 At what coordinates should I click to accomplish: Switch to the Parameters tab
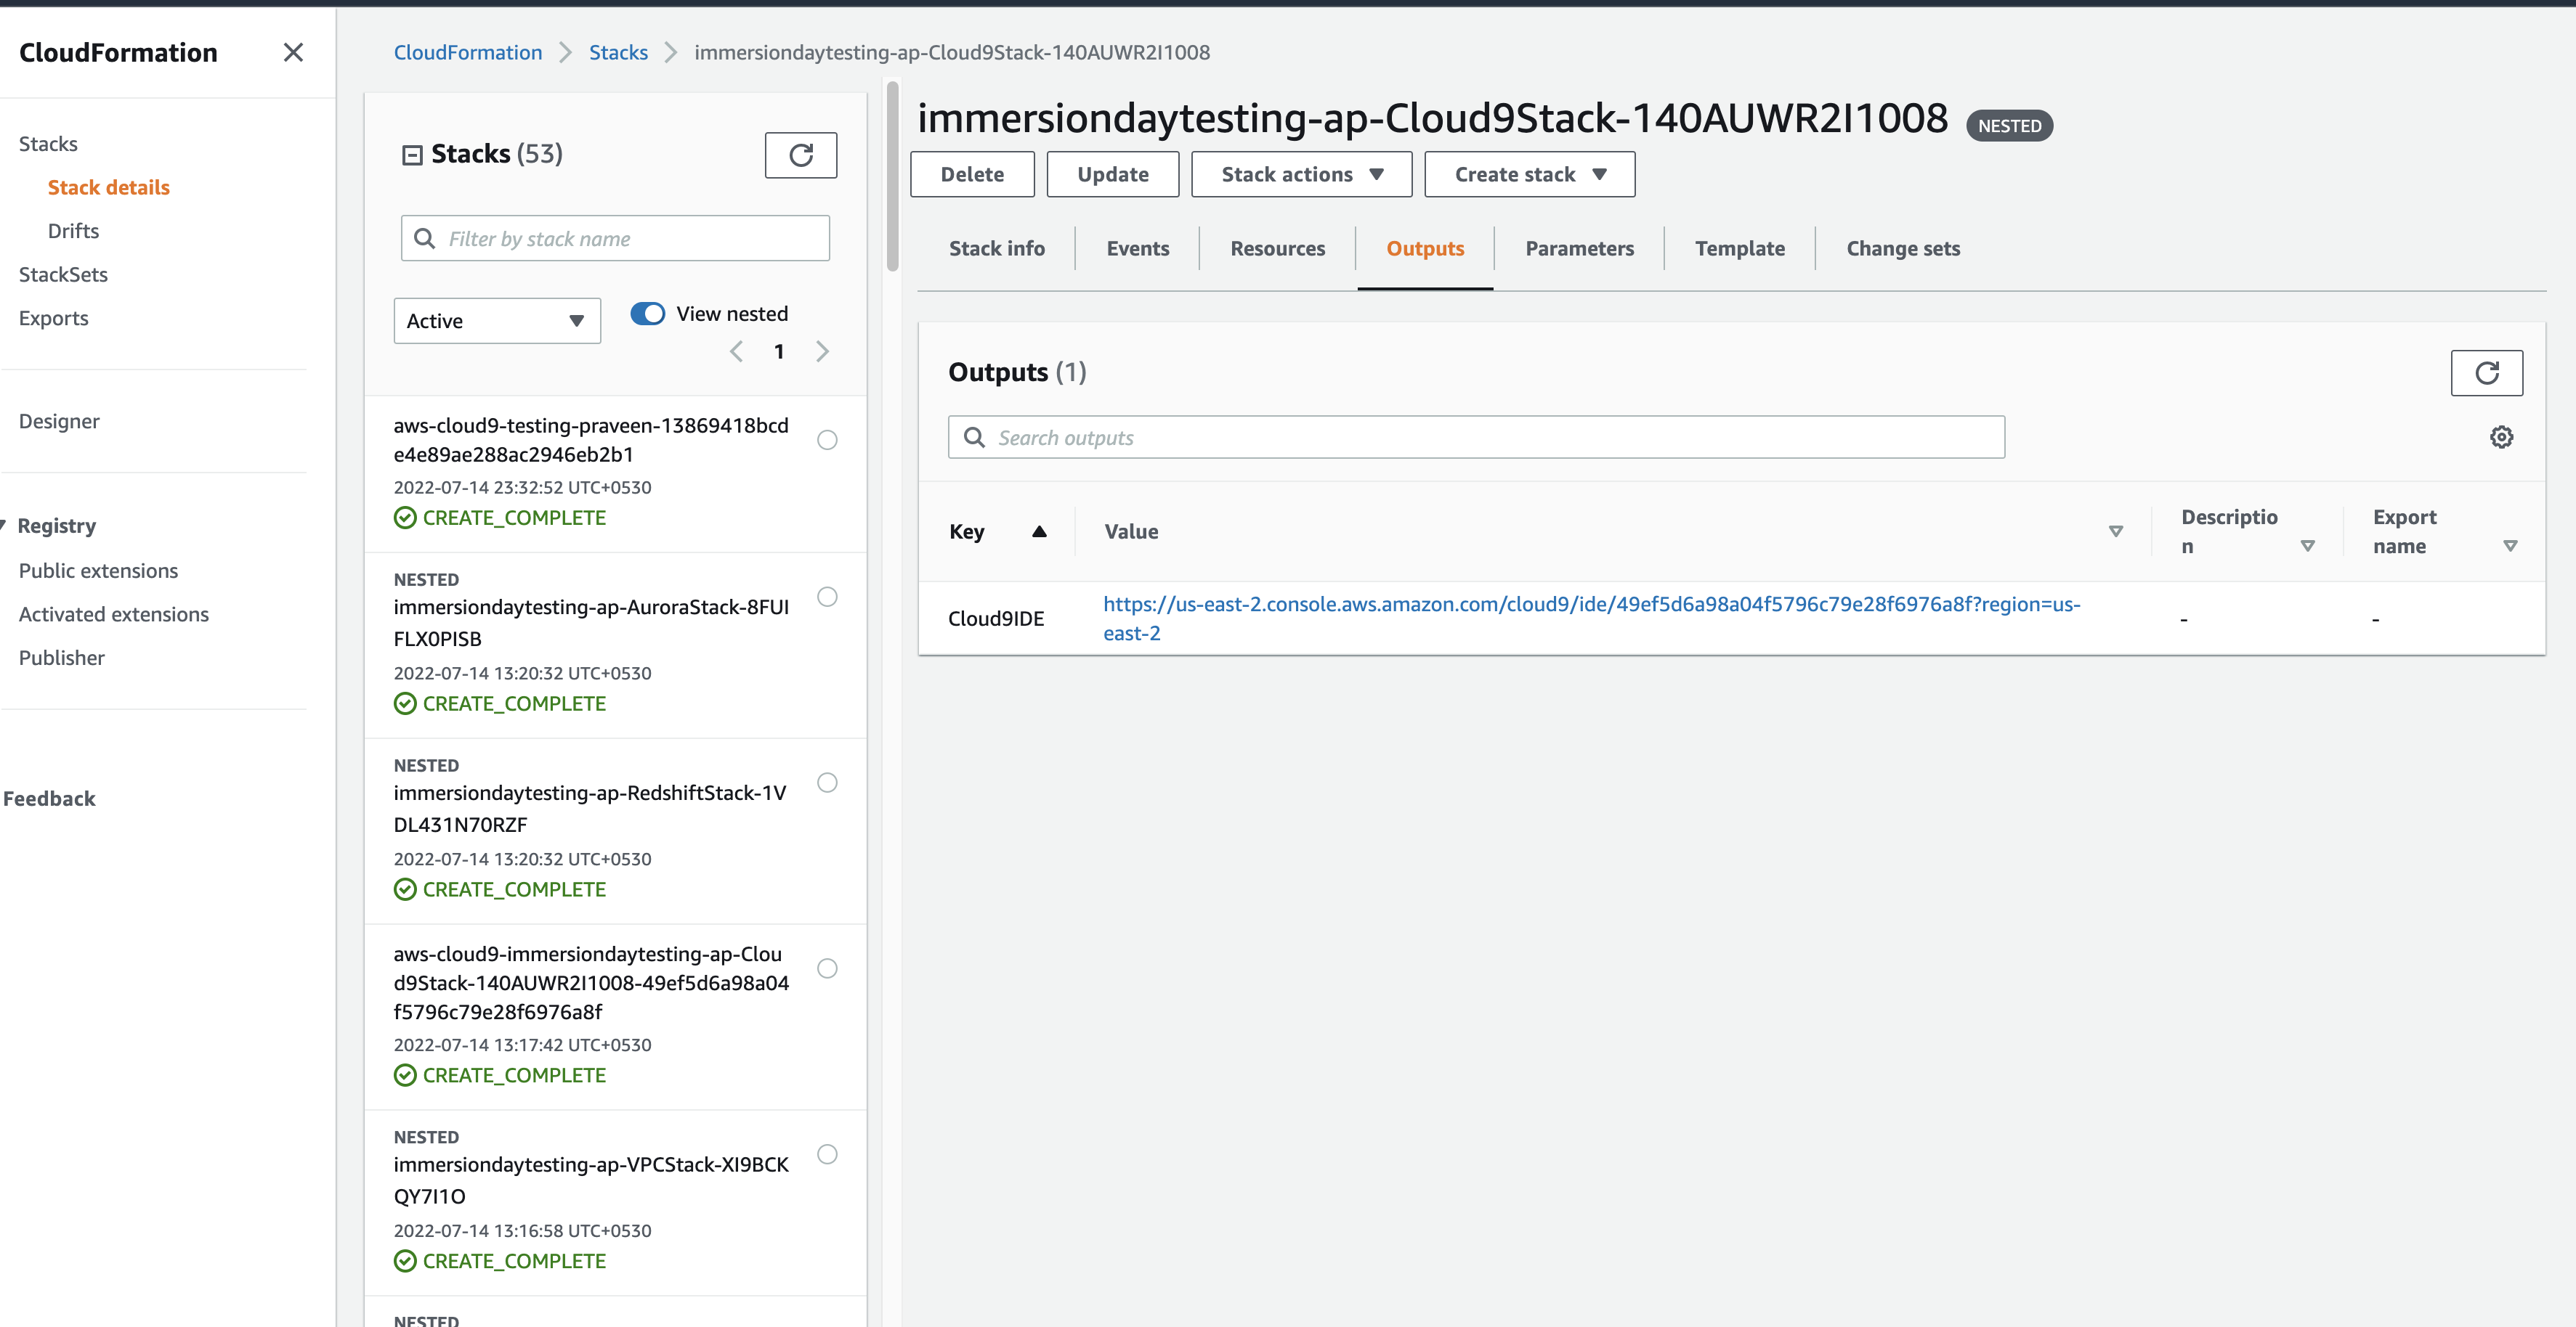point(1579,249)
